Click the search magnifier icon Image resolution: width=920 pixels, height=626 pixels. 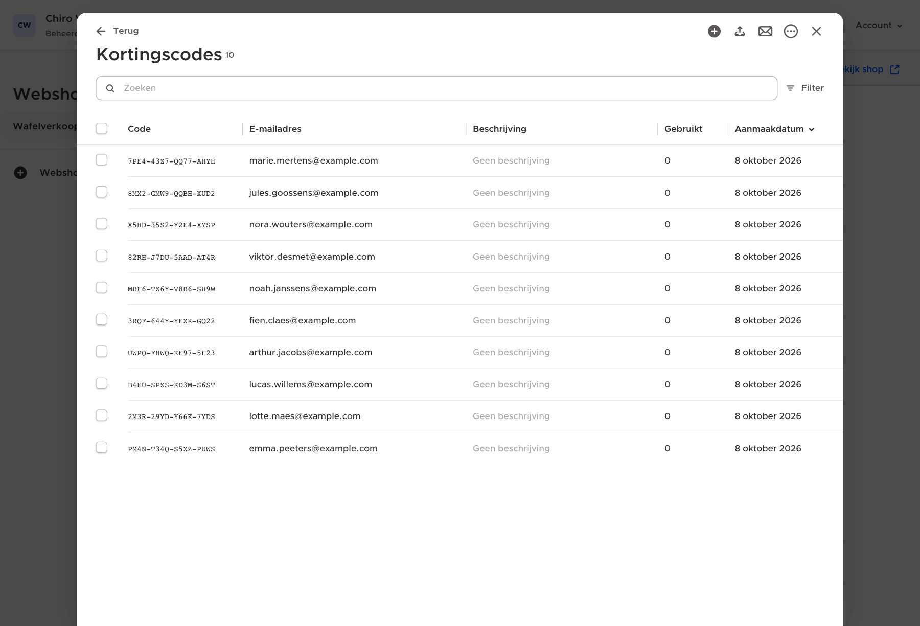110,88
